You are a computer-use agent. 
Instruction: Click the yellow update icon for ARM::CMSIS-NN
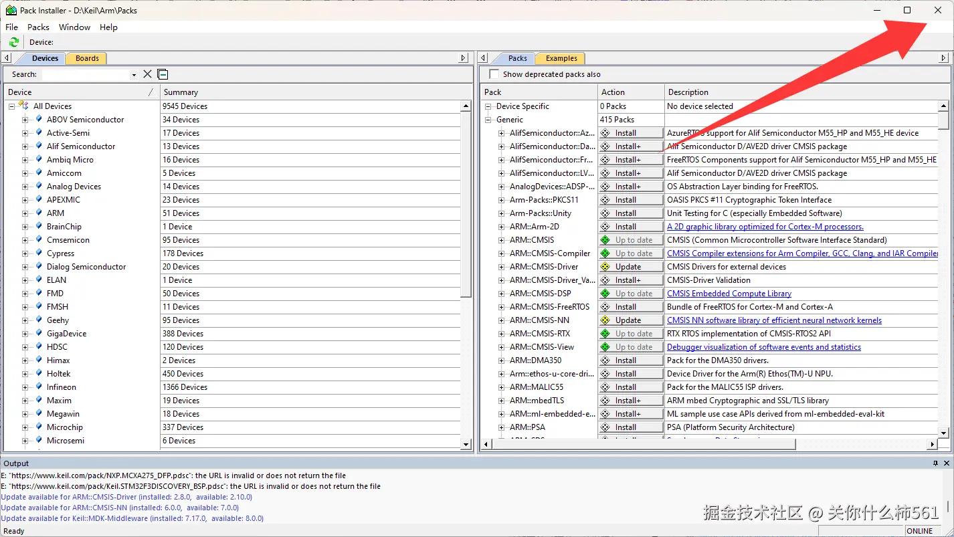[x=605, y=320]
